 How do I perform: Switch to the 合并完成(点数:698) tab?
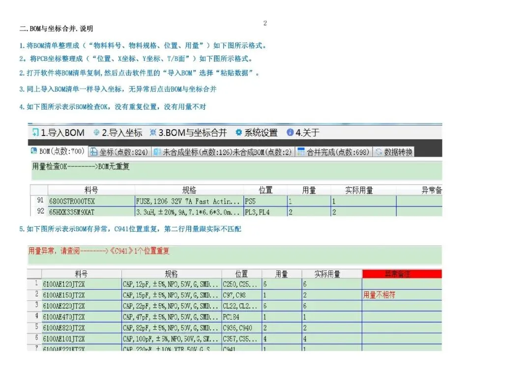point(334,152)
